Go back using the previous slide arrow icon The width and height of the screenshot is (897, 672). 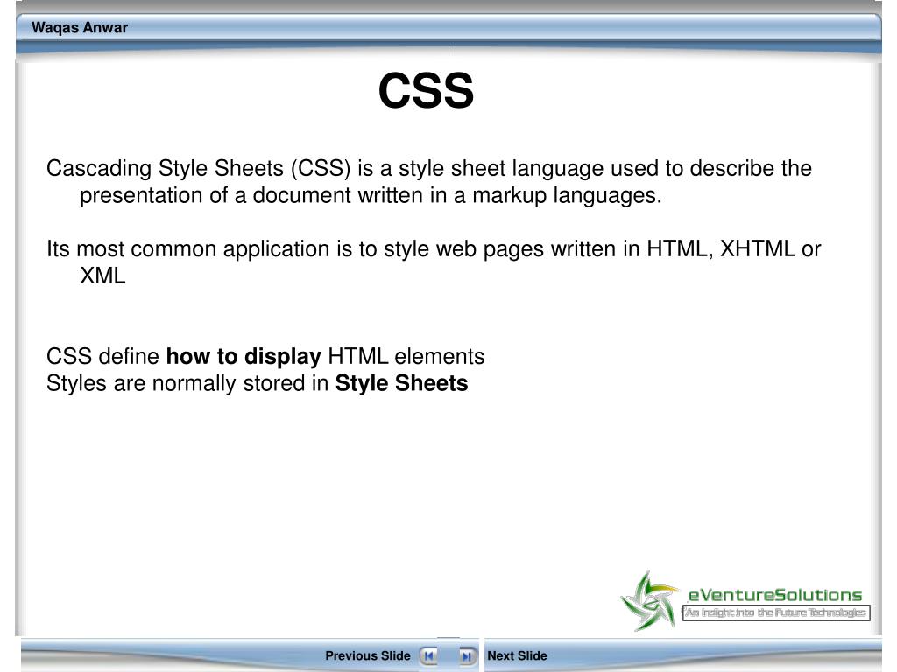(x=428, y=656)
